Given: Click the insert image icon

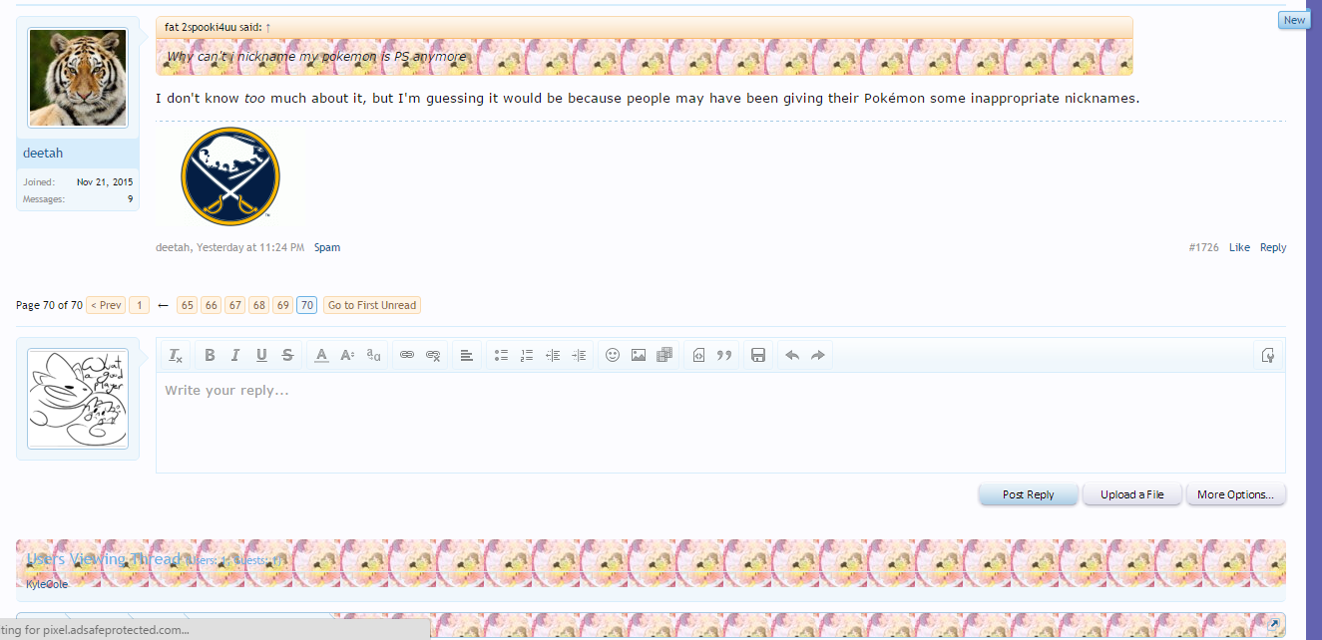Looking at the screenshot, I should coord(639,355).
